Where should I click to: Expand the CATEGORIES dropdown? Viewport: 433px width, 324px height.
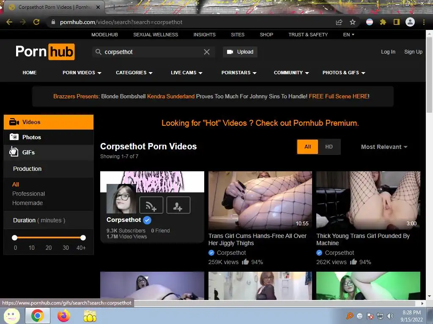coord(134,73)
